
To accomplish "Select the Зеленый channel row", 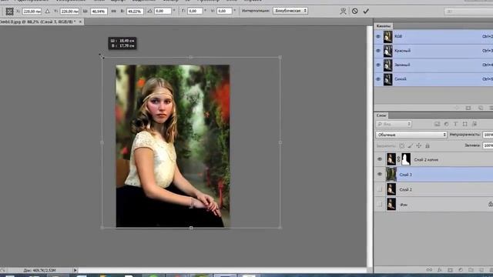I will (434, 65).
